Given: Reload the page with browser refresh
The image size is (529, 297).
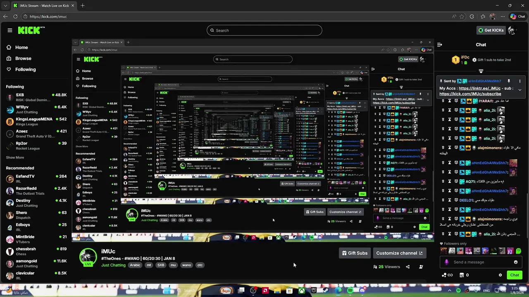Looking at the screenshot, I should click(x=15, y=16).
